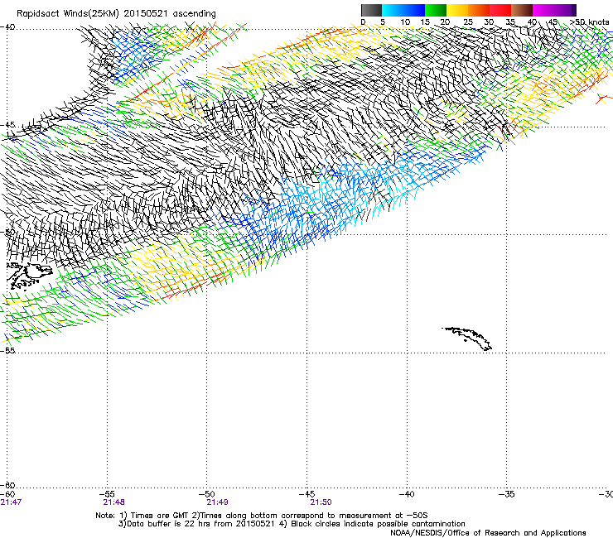
Task: Click the -50 longitude axis label
Action: [207, 494]
